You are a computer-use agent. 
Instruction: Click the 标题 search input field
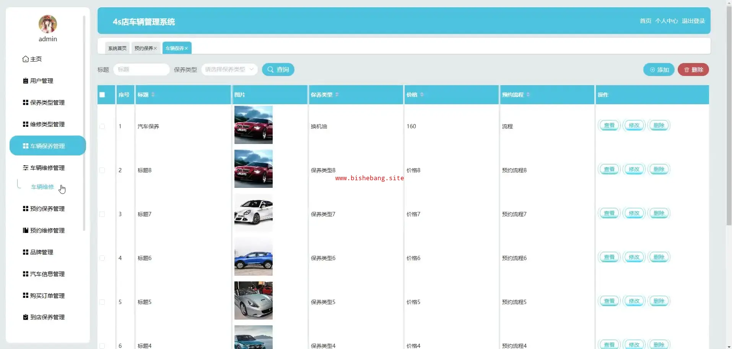pos(142,69)
